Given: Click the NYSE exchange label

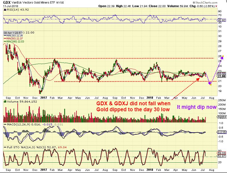Looking at the screenshot, I should (60, 3).
